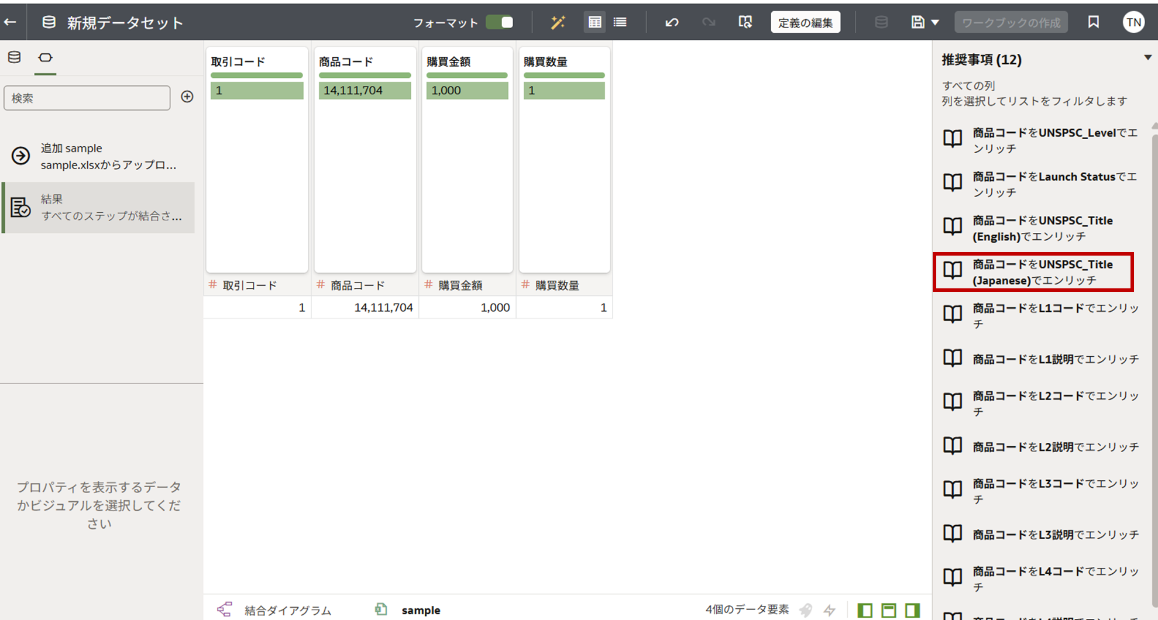
Task: Click the 1,000 table cell
Action: coord(468,307)
